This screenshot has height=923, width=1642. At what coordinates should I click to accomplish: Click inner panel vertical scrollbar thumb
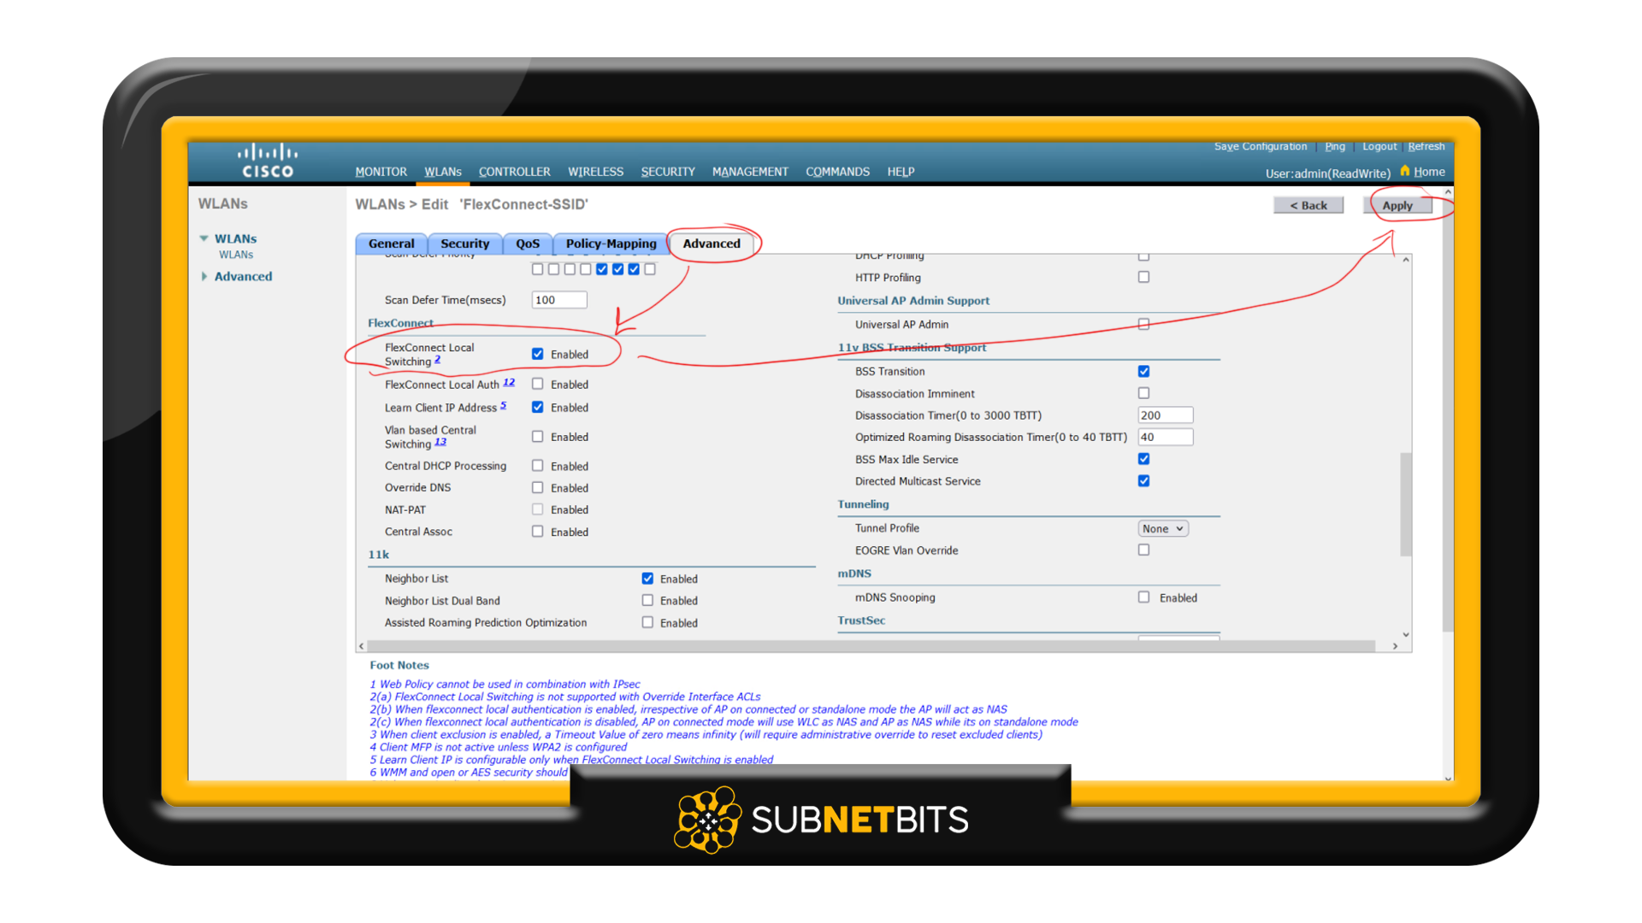pos(1405,504)
